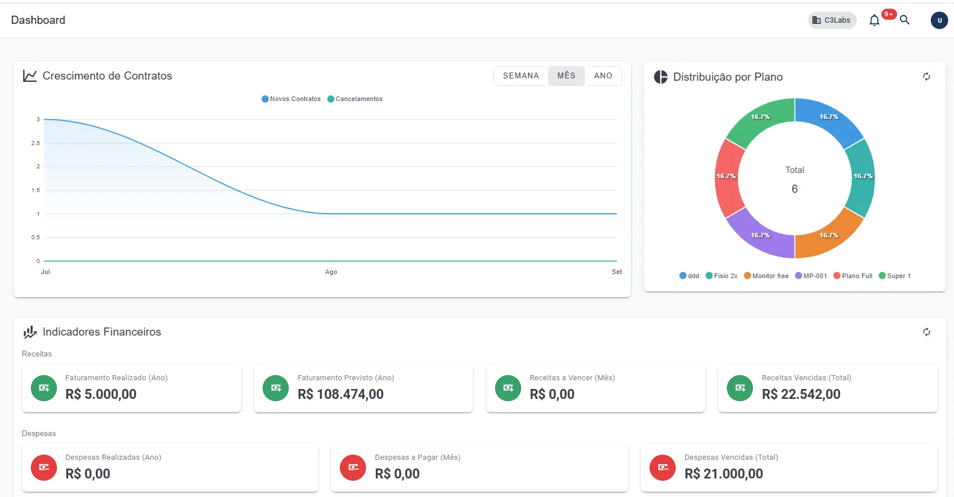Click the green icon on Faturamento Previsto card
Viewport: 954px width, 497px height.
coord(276,388)
